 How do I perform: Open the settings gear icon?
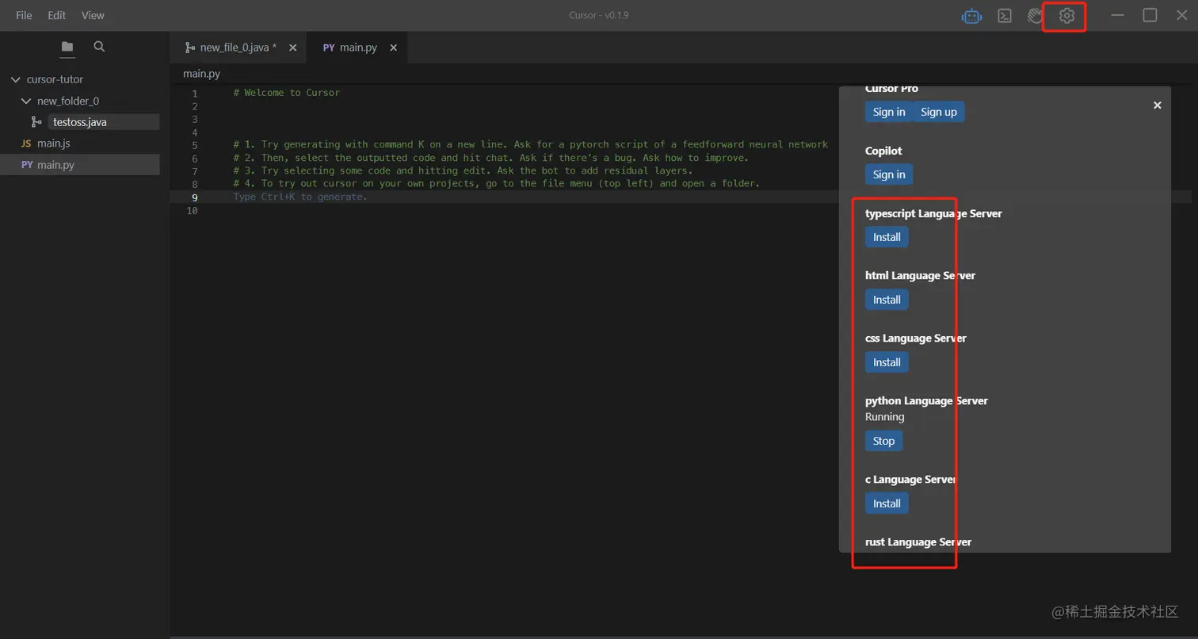point(1067,16)
